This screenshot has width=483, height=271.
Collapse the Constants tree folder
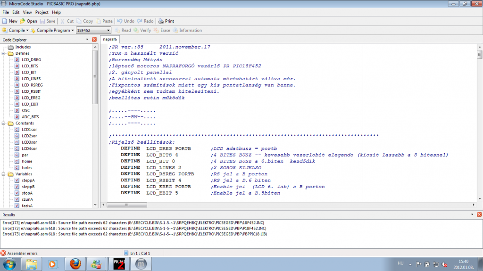[x=4, y=123]
